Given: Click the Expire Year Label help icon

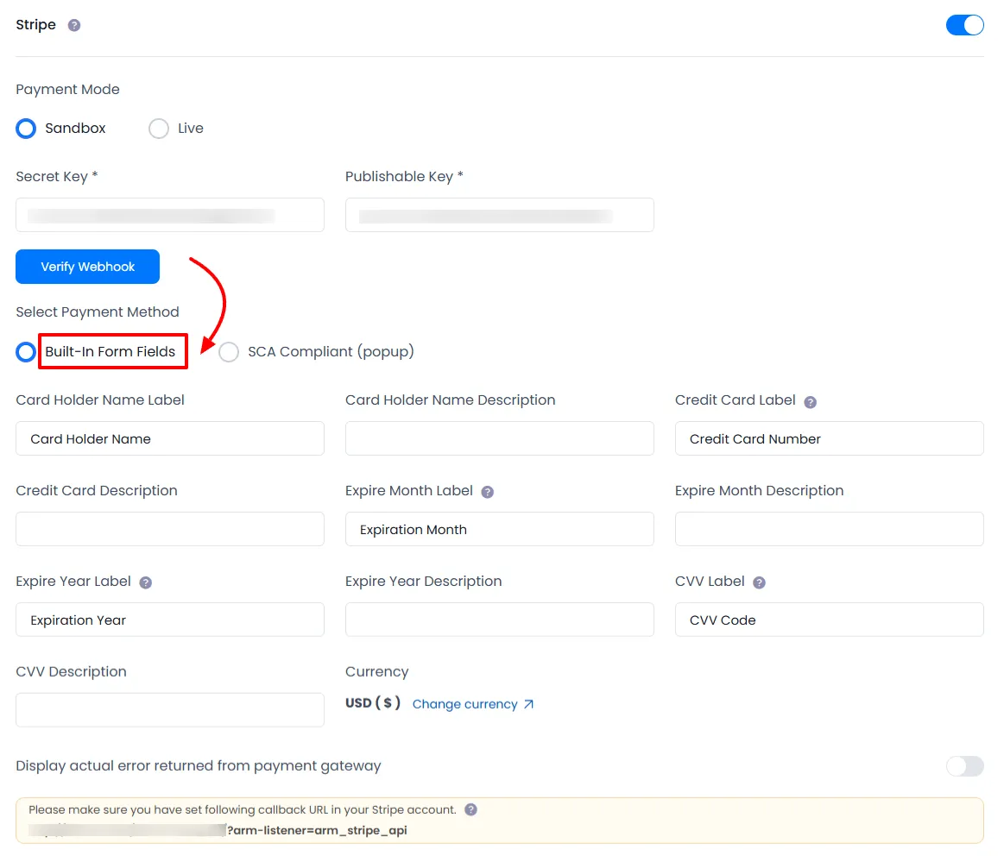Looking at the screenshot, I should point(144,582).
